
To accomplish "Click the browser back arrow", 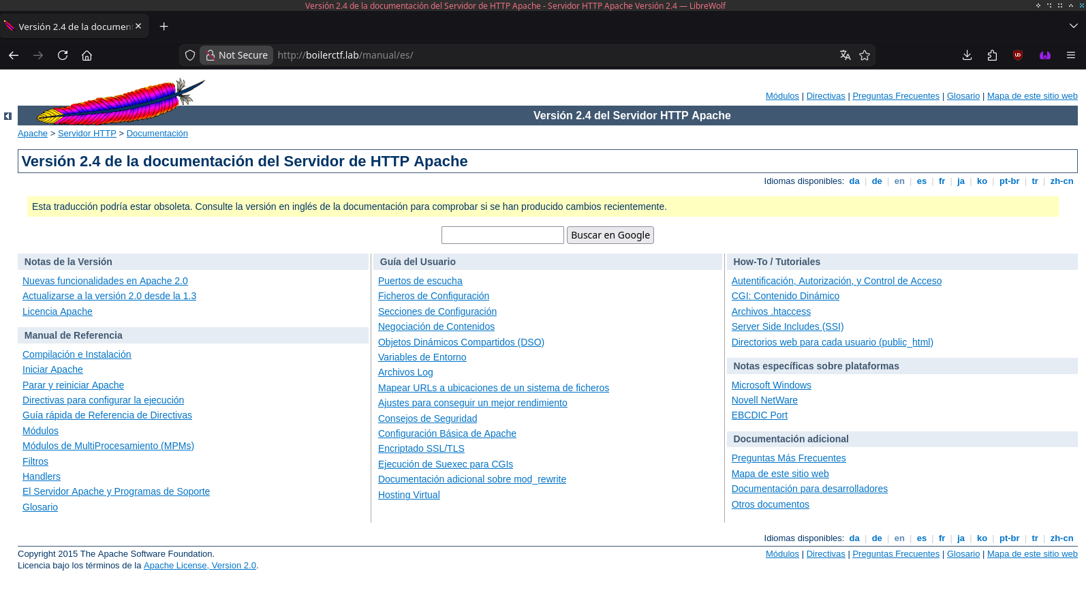I will [x=14, y=55].
